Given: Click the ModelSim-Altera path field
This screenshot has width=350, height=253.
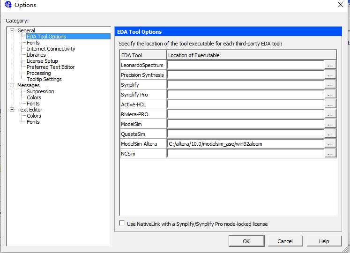Looking at the screenshot, I should click(246, 144).
